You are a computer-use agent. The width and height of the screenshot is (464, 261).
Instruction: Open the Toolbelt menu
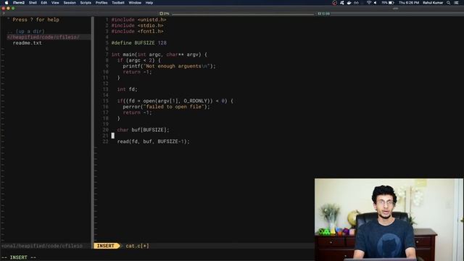click(x=118, y=3)
